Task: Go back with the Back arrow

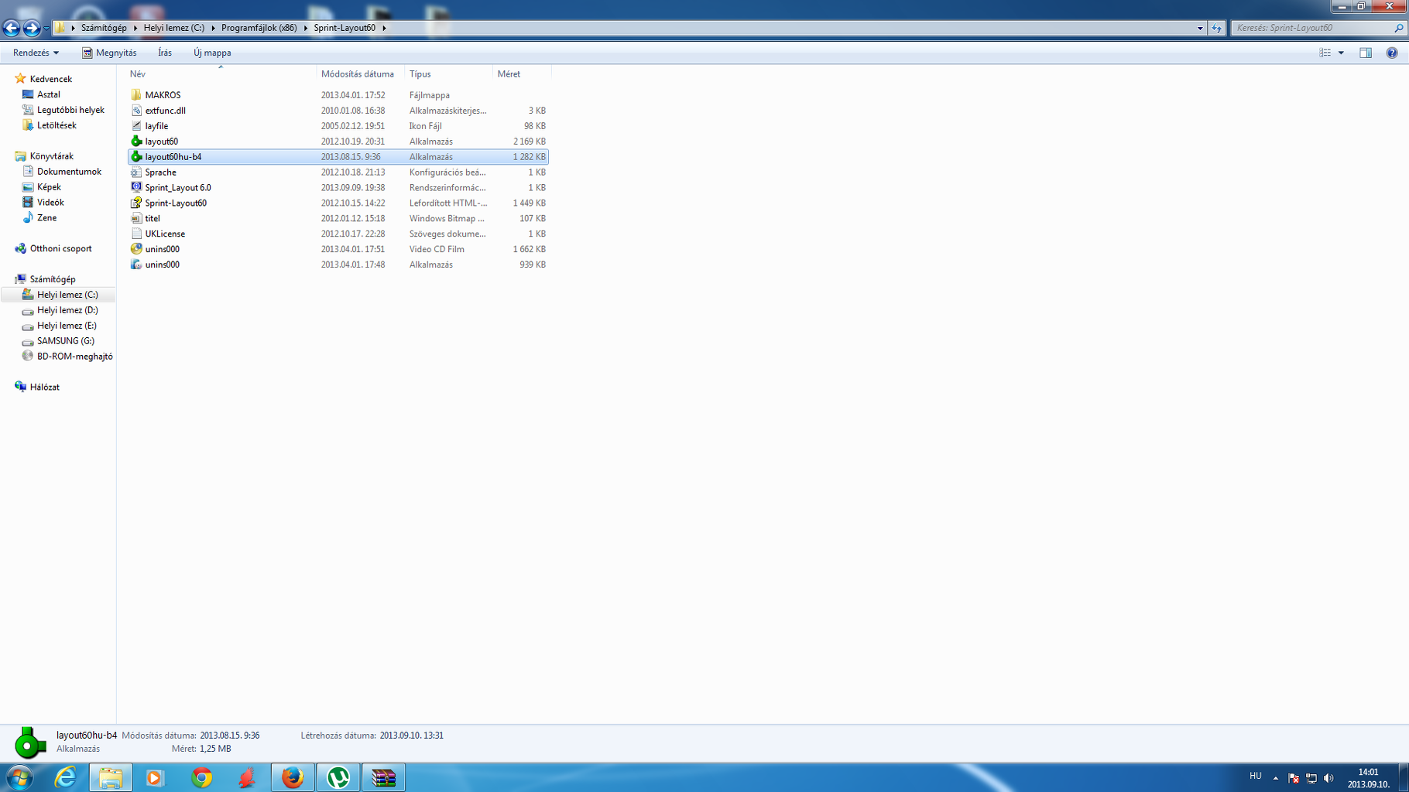Action: (x=12, y=29)
